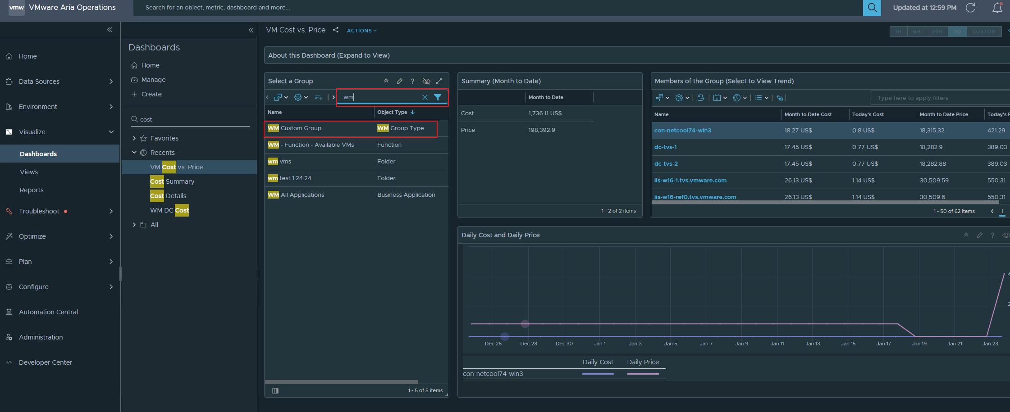Open the Developer Center

[x=46, y=362]
